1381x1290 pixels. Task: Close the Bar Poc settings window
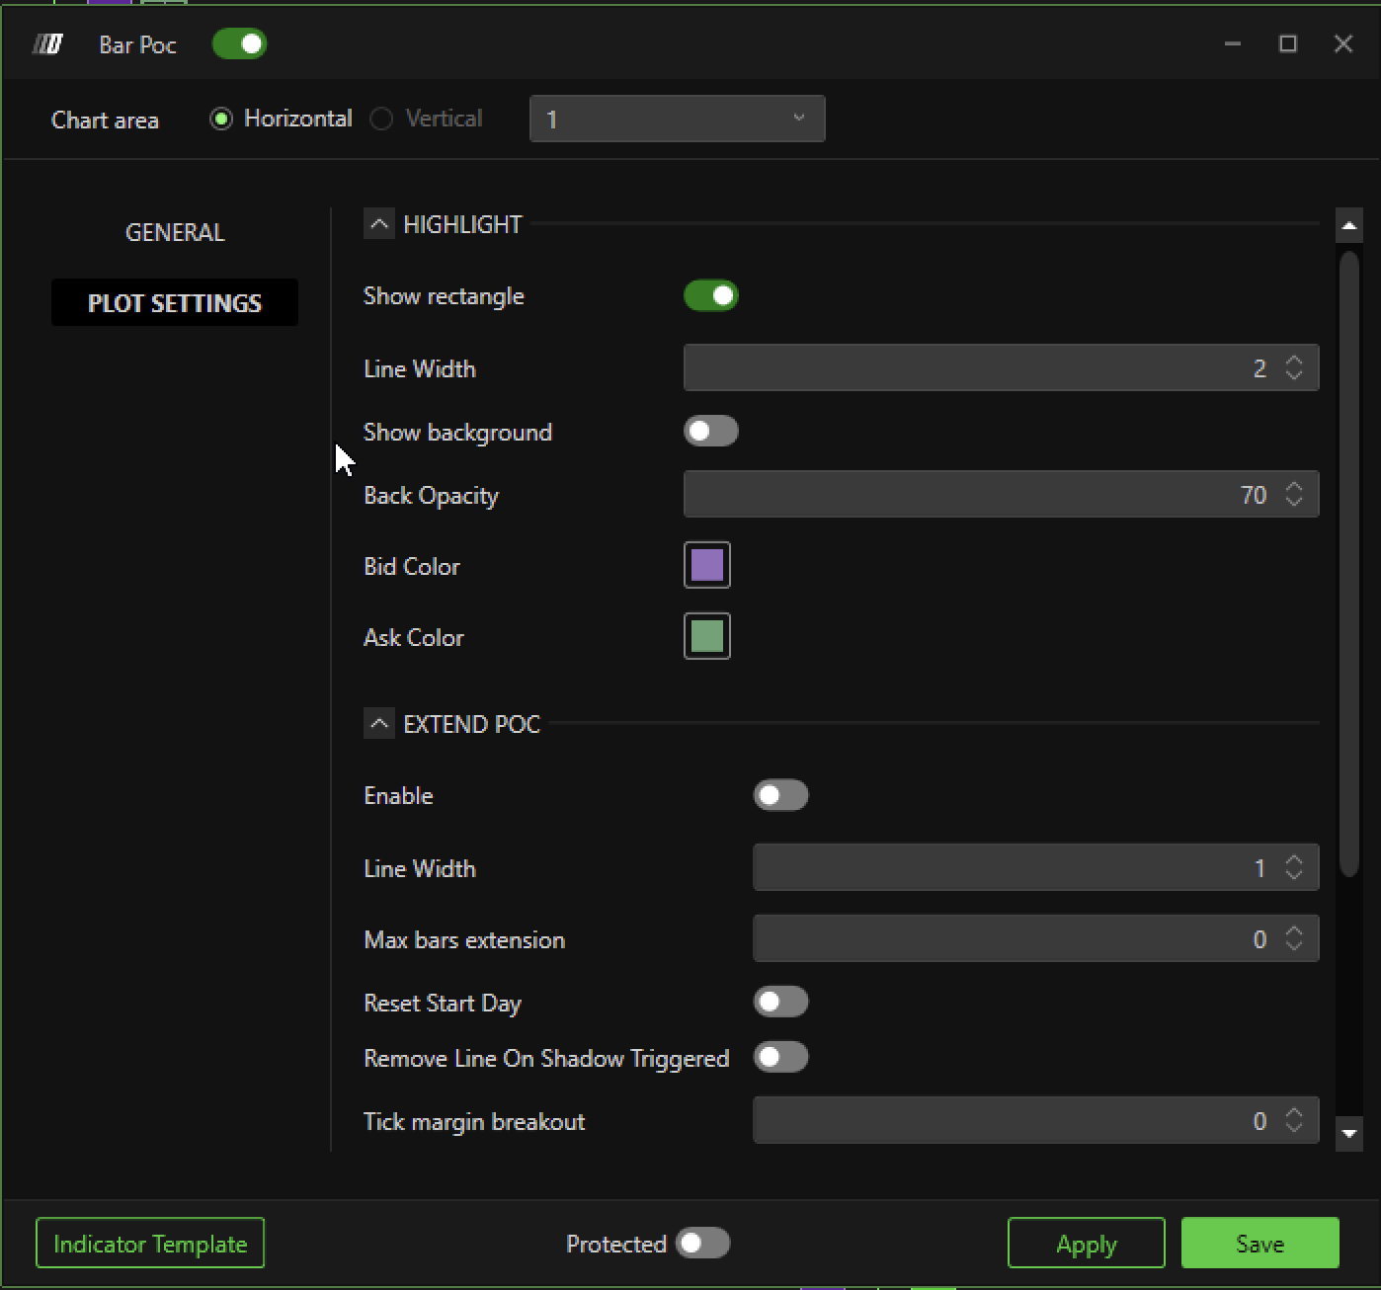[x=1342, y=43]
